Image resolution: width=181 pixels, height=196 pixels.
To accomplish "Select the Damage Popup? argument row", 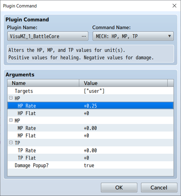I will [91, 165].
